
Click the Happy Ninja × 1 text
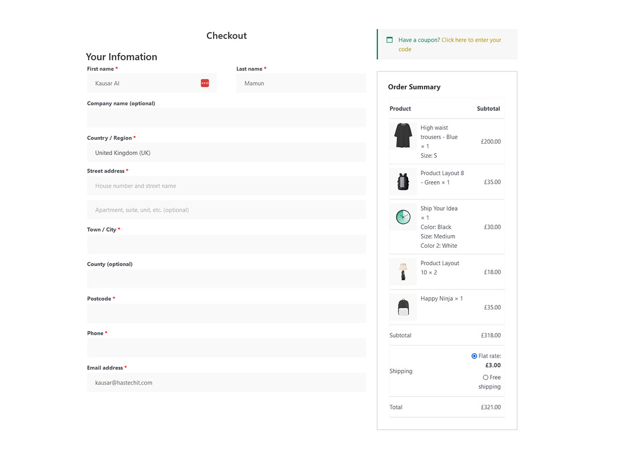click(442, 298)
